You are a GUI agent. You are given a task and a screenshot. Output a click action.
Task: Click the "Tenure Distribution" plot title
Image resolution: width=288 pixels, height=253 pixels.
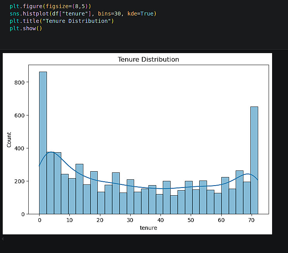148,60
